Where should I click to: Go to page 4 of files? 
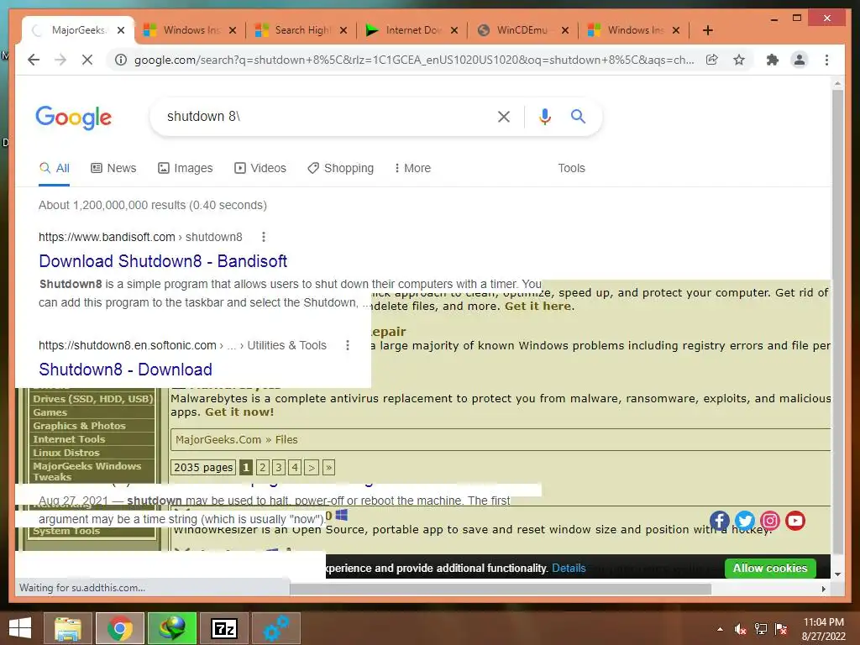(x=295, y=467)
